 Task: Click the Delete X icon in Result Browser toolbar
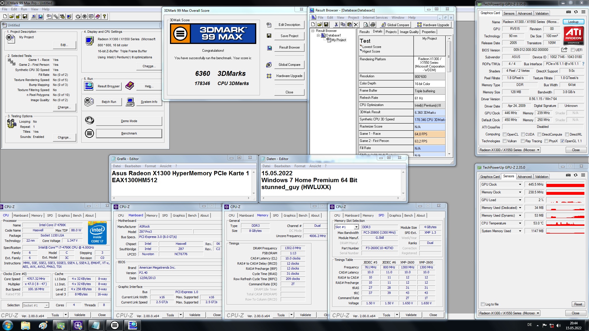click(356, 25)
